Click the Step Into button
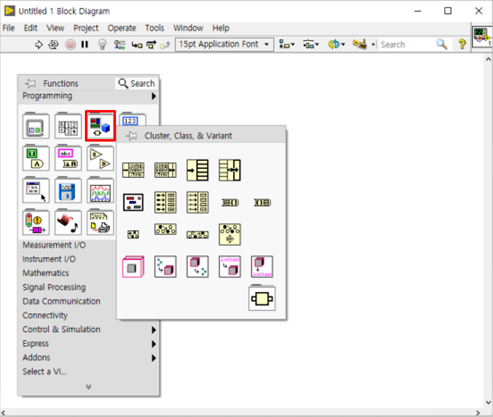493x417 pixels. 137,45
